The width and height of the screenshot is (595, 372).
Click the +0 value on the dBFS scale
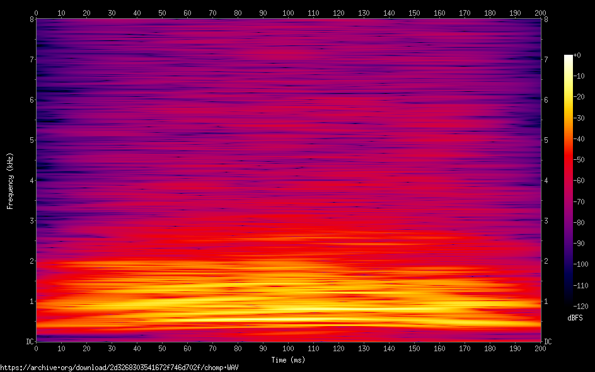click(577, 55)
